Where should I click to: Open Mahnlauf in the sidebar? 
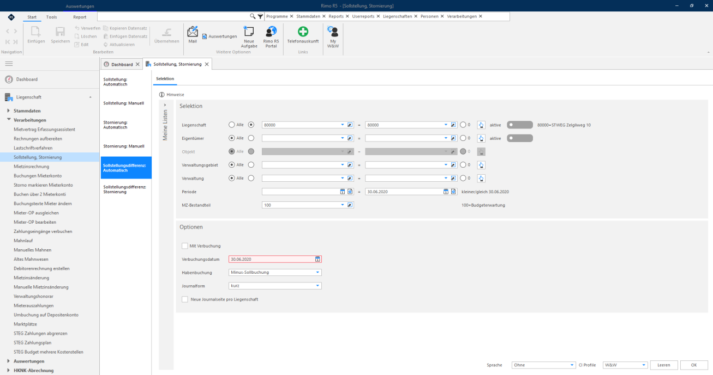23,241
